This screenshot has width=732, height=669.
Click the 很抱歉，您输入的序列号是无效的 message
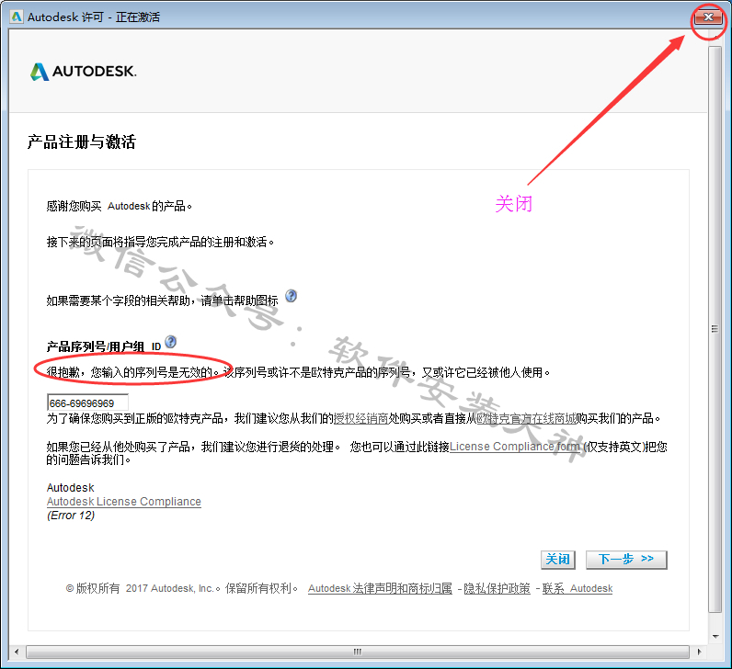pos(132,372)
